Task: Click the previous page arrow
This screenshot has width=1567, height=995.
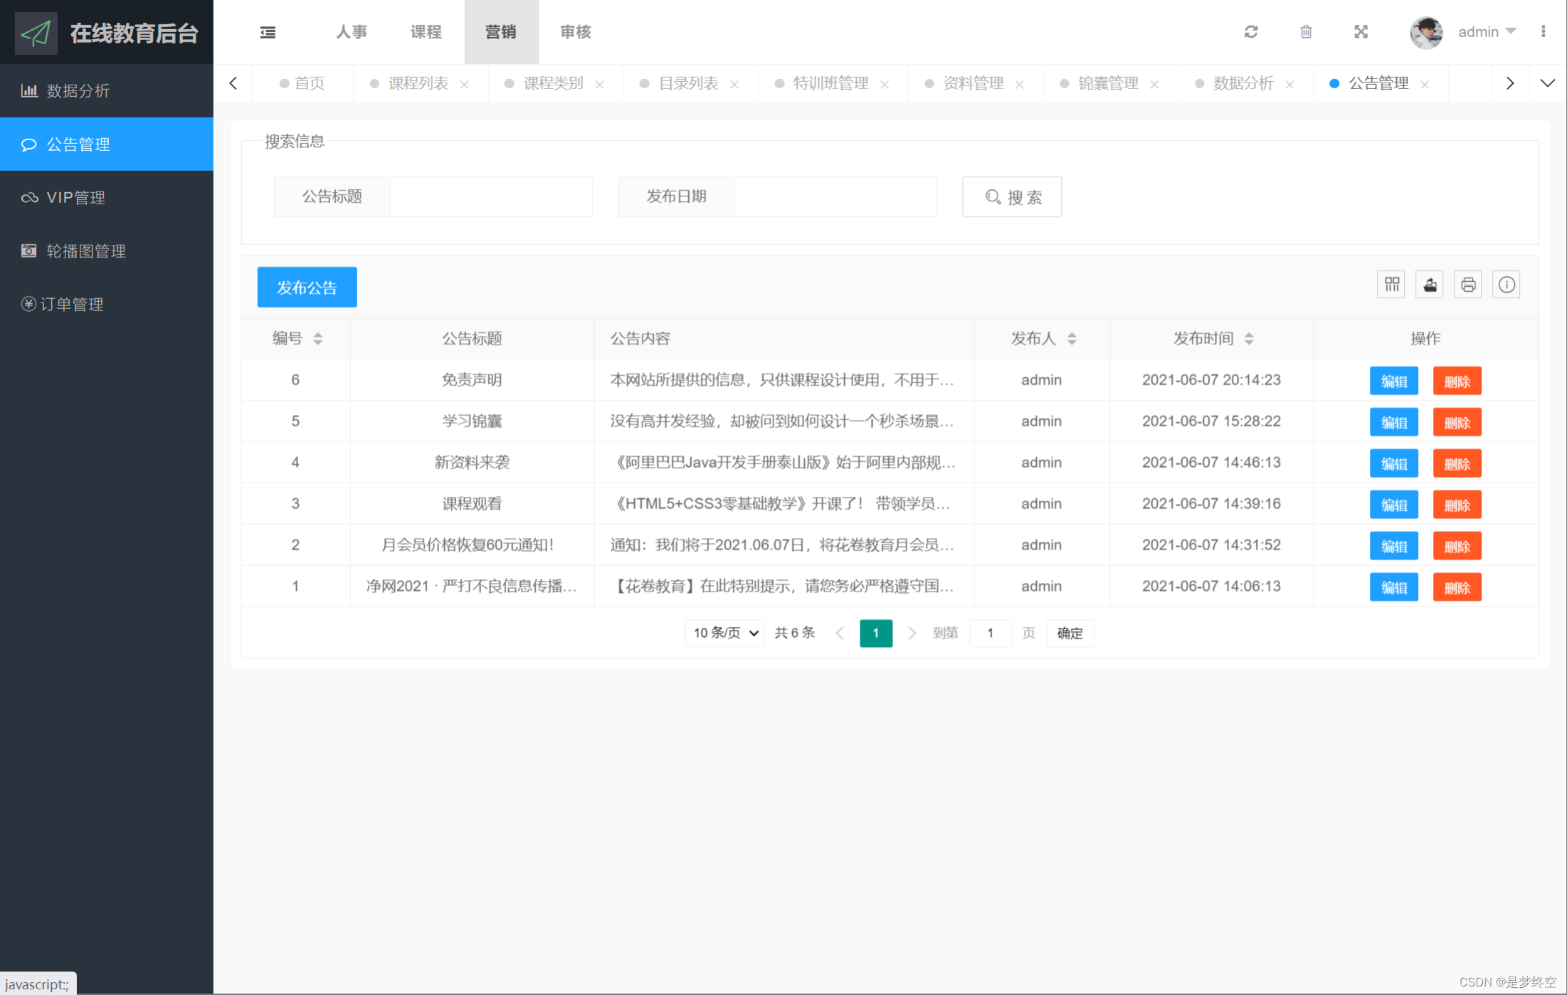Action: point(840,633)
